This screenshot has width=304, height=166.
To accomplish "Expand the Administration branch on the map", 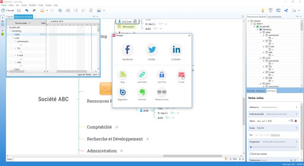I will [122, 151].
